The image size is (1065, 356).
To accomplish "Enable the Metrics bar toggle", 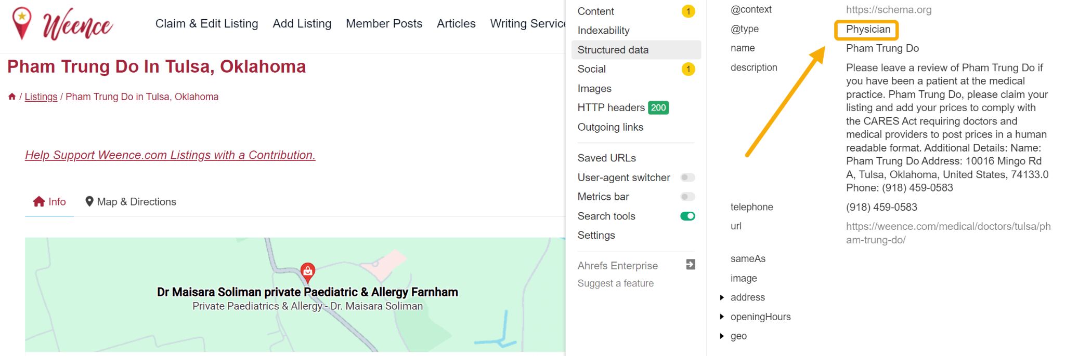I will [687, 197].
